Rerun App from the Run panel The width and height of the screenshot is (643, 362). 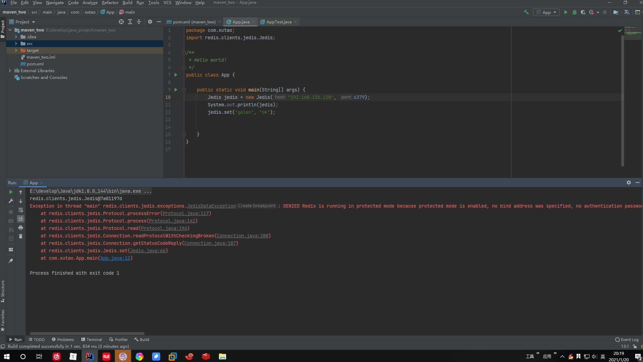click(x=11, y=192)
